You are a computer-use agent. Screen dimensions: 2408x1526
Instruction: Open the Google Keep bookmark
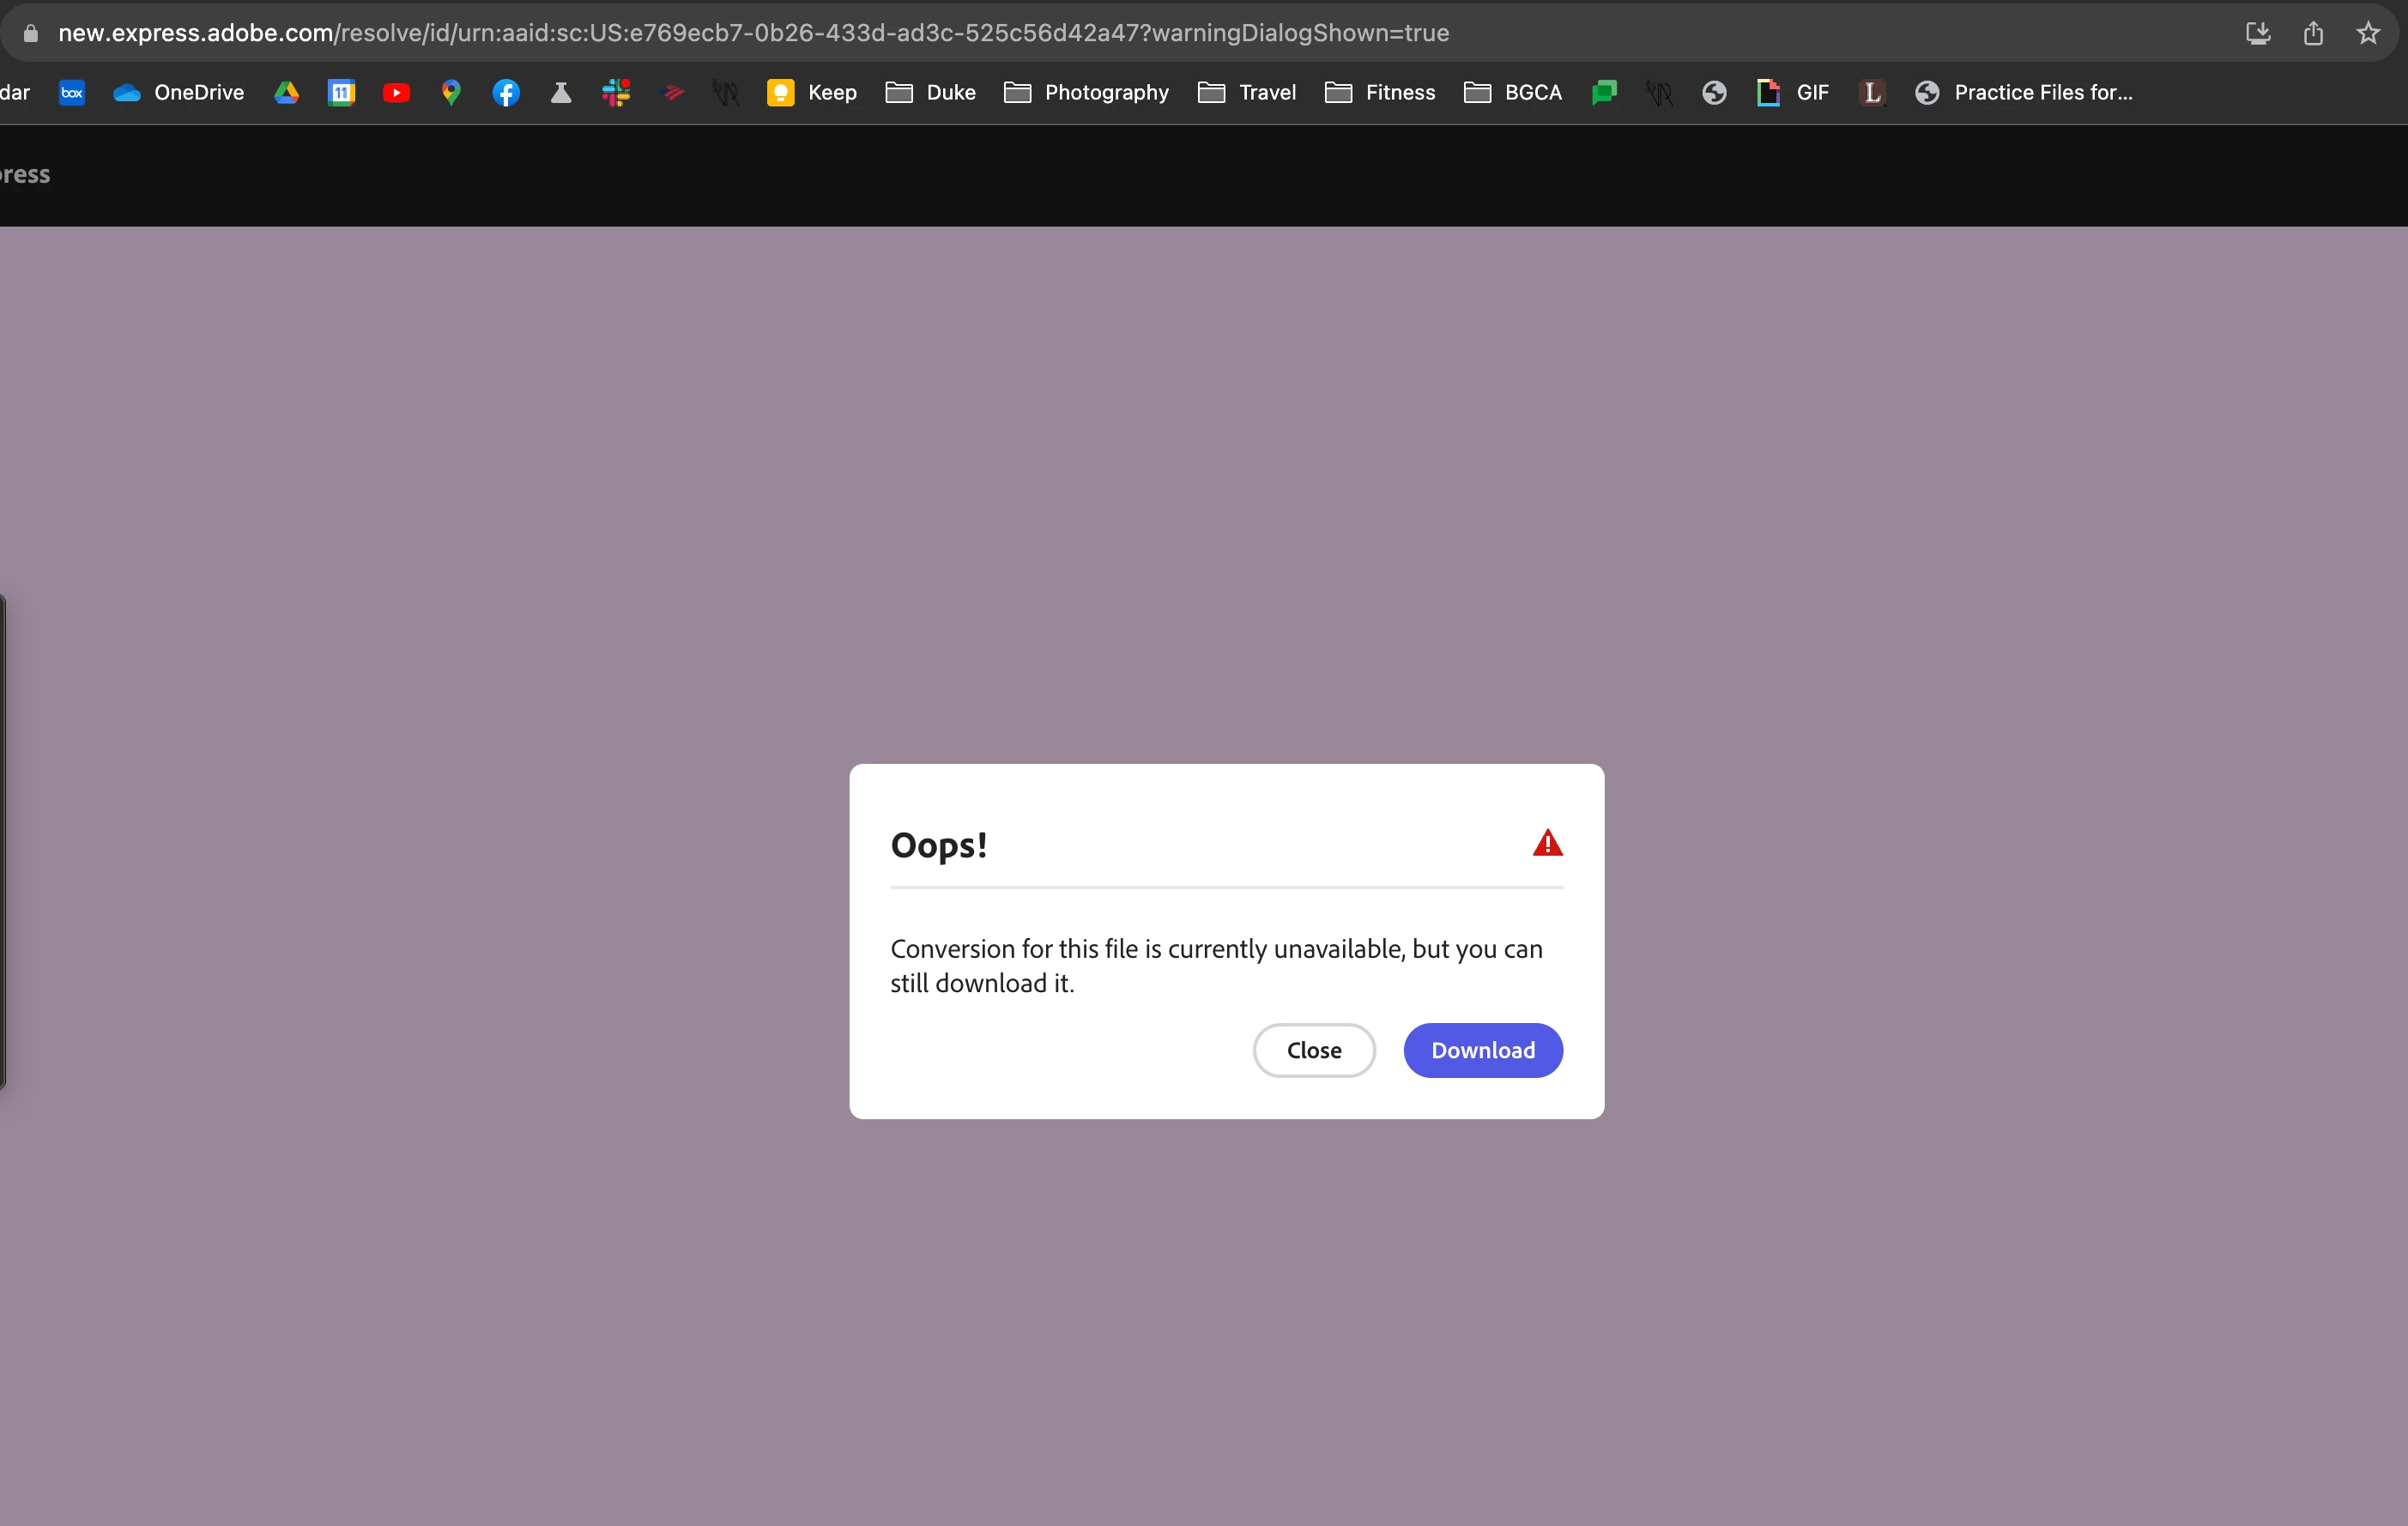(812, 92)
